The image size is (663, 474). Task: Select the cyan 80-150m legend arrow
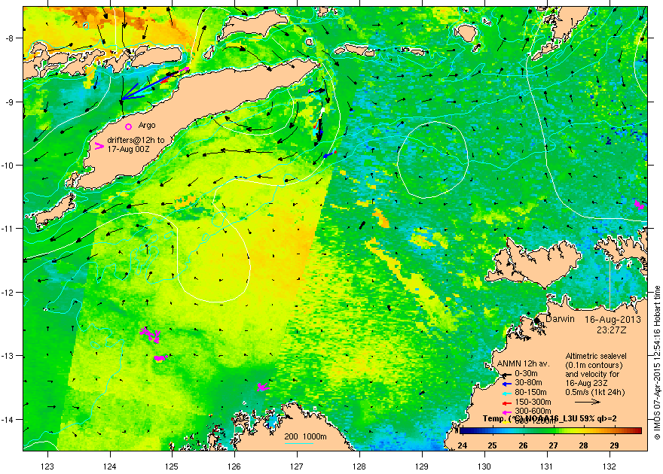[506, 393]
